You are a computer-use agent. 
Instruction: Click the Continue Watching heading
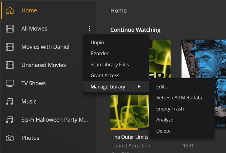pos(135,30)
